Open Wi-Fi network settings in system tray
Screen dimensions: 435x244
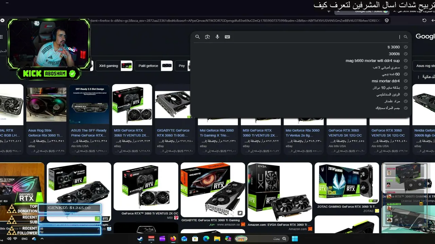15,239
